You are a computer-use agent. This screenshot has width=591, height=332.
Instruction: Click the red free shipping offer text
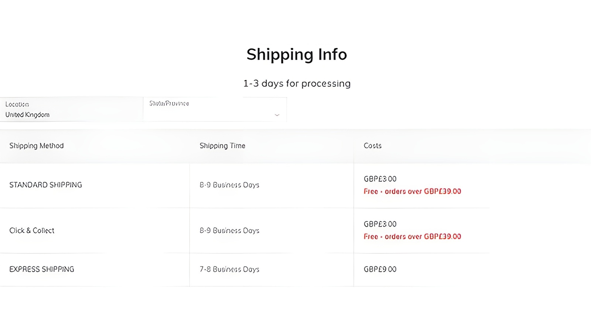pyautogui.click(x=412, y=191)
